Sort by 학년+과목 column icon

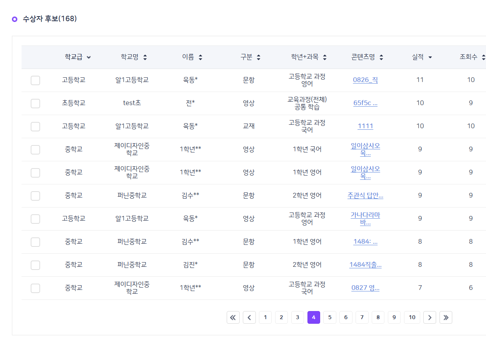coord(325,57)
